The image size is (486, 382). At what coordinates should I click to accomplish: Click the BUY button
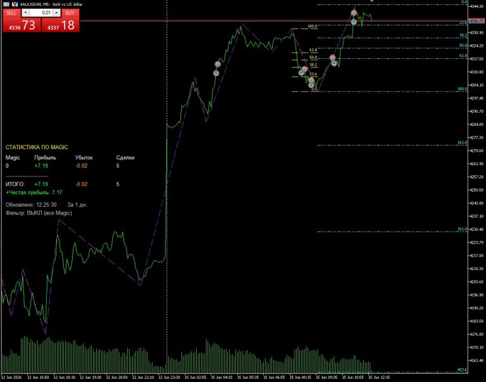pyautogui.click(x=70, y=13)
